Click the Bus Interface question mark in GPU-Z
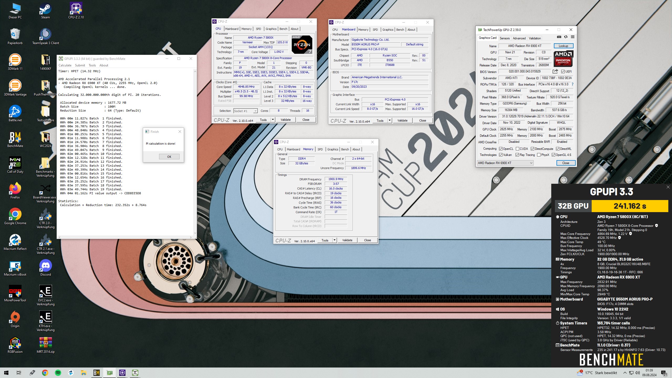The image size is (672, 378). pos(572,84)
